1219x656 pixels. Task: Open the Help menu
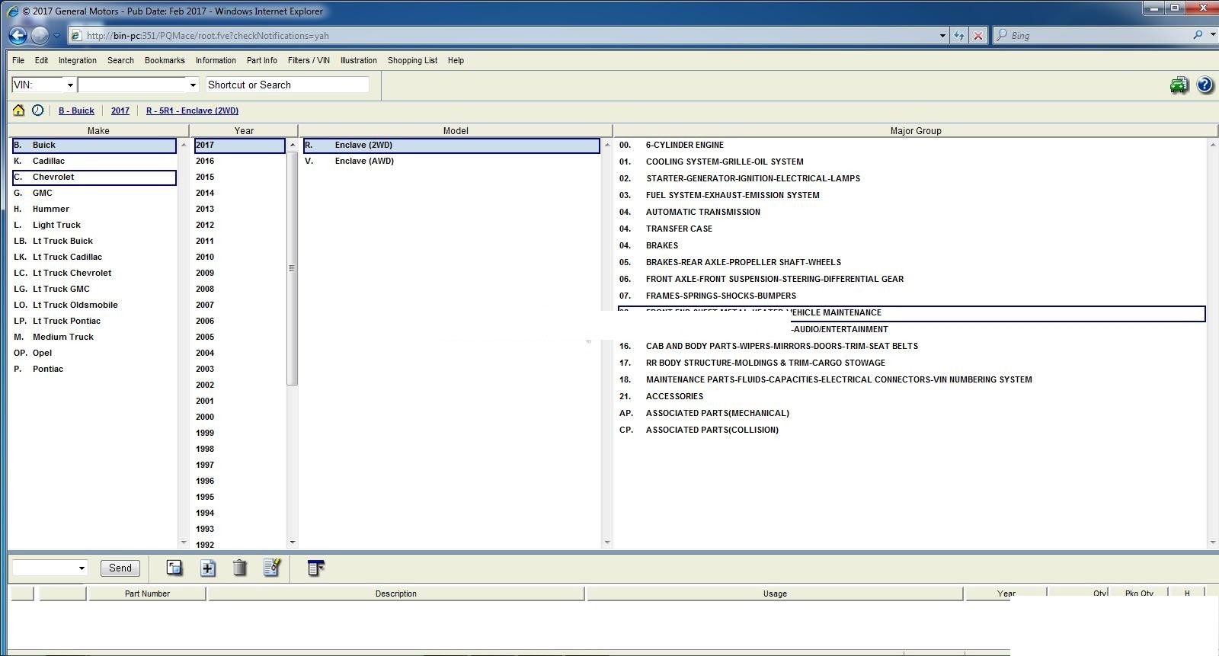[x=456, y=60]
